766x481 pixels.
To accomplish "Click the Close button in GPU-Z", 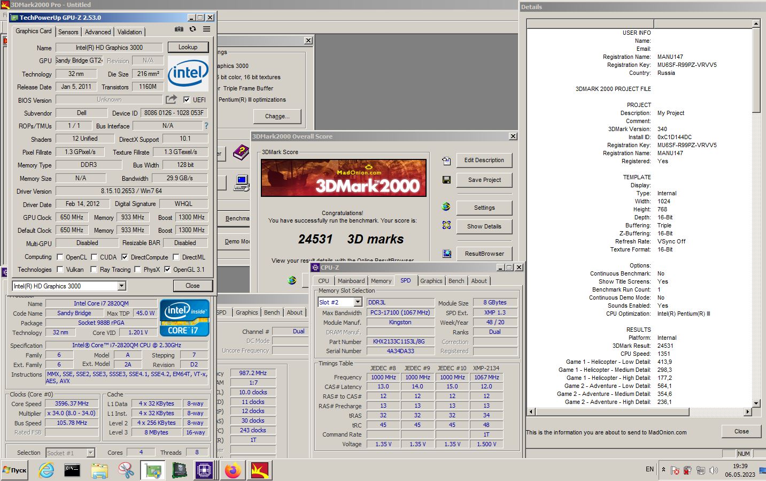I will tap(192, 286).
